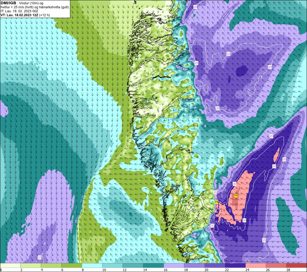Click the yellow 35 label on the coastline
This screenshot has height=272, width=307.
(x=216, y=202)
